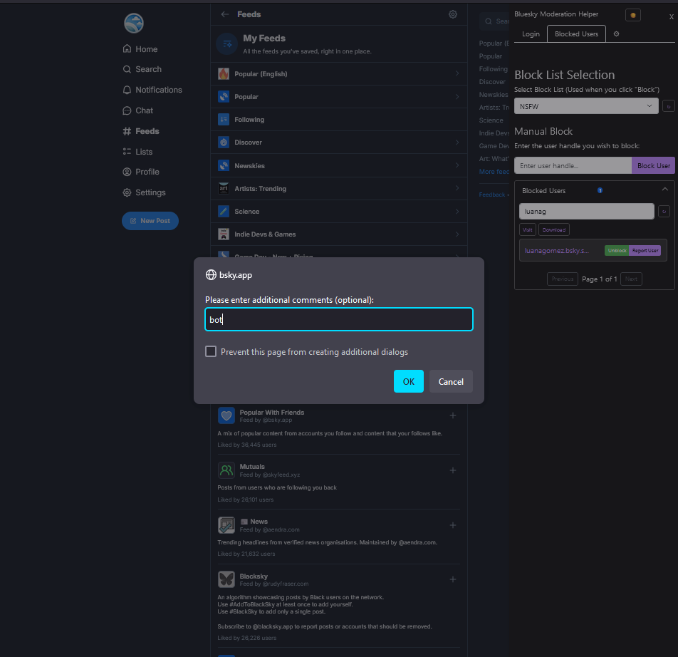The height and width of the screenshot is (657, 678).
Task: Click the Enter user handle field
Action: pos(573,165)
